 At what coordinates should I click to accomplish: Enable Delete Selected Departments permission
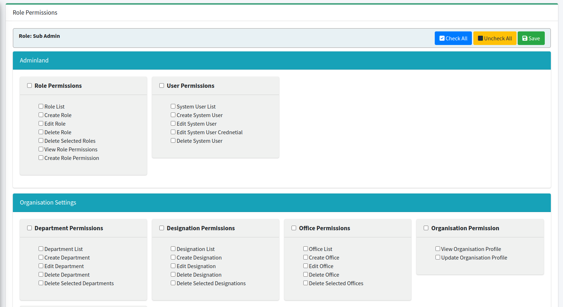coord(41,283)
